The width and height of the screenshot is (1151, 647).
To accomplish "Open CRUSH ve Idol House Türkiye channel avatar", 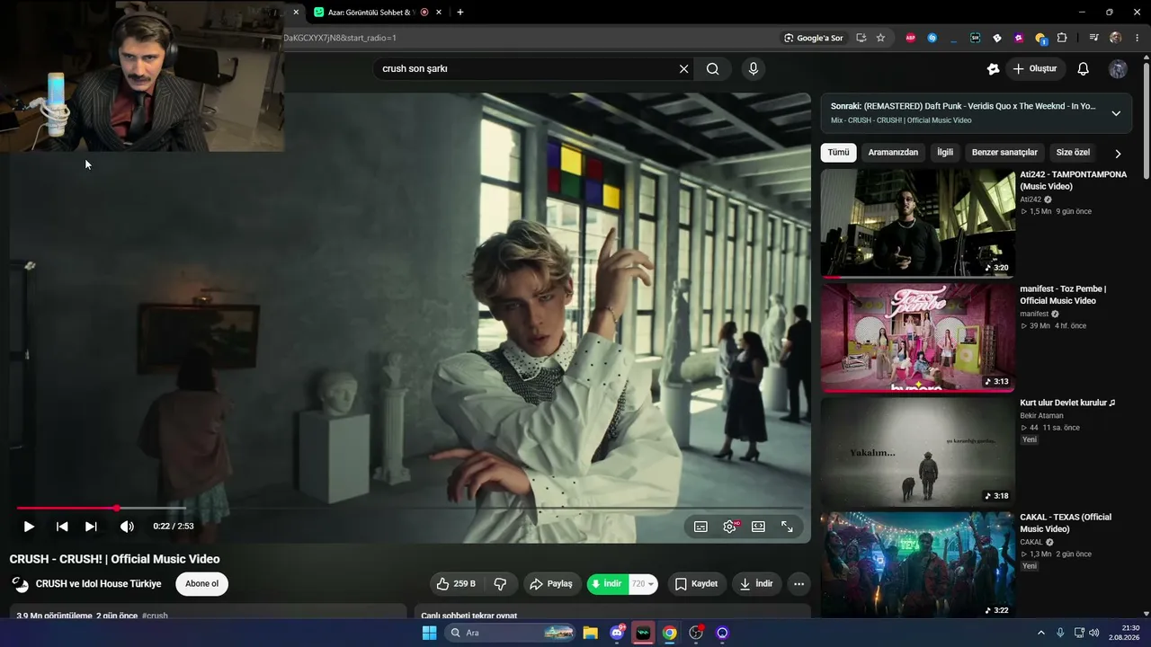I will (20, 584).
